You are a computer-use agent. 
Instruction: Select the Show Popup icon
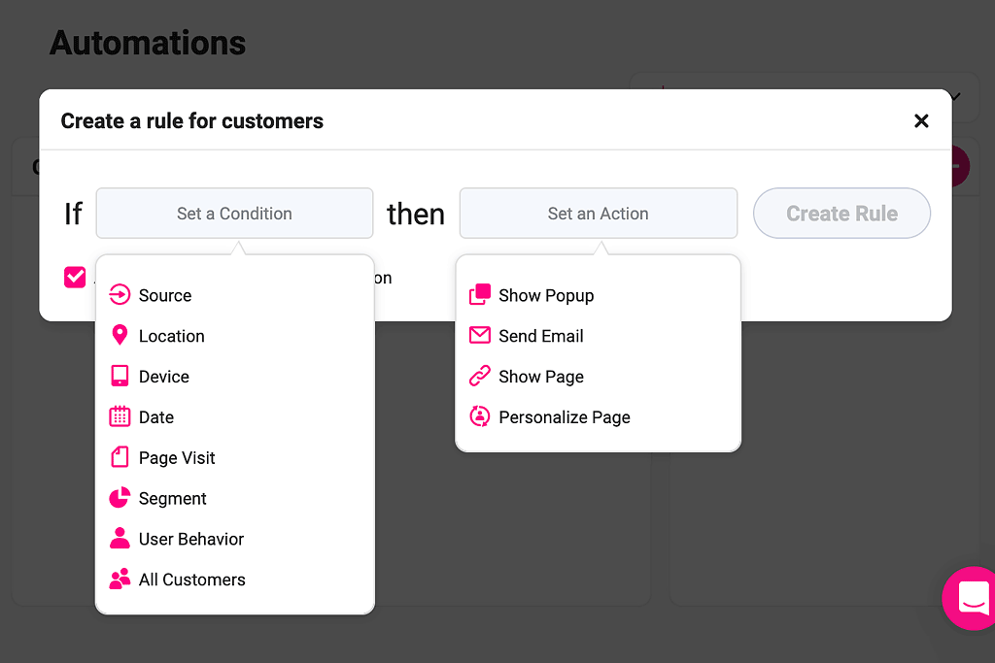(x=480, y=295)
